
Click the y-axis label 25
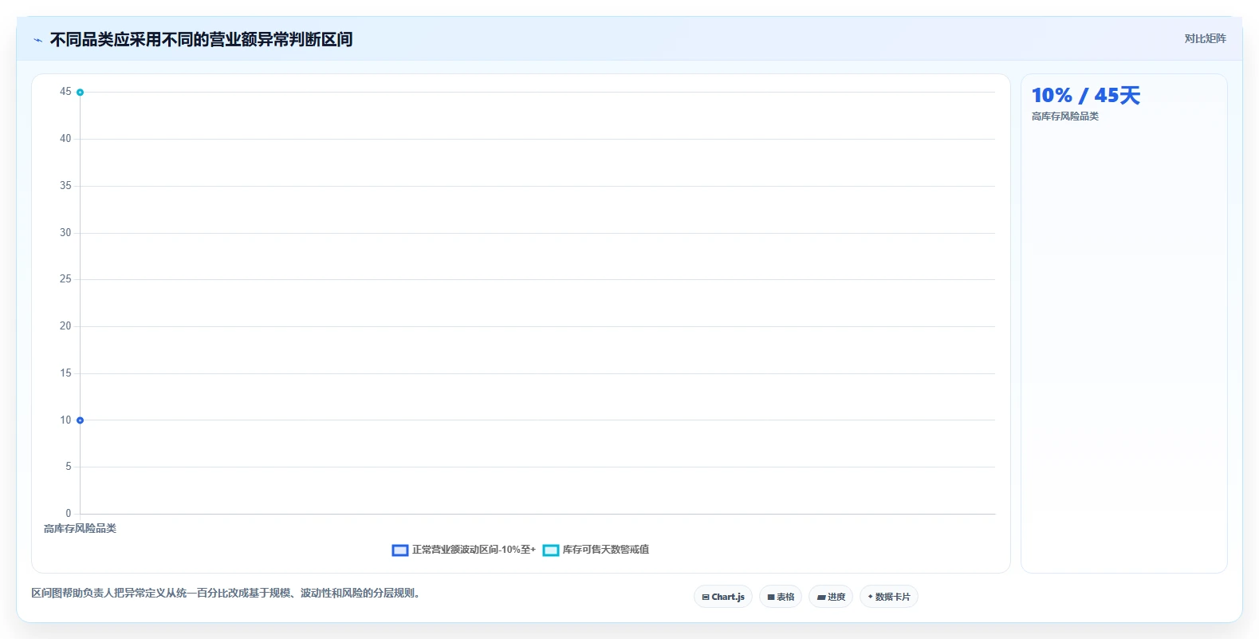point(65,279)
